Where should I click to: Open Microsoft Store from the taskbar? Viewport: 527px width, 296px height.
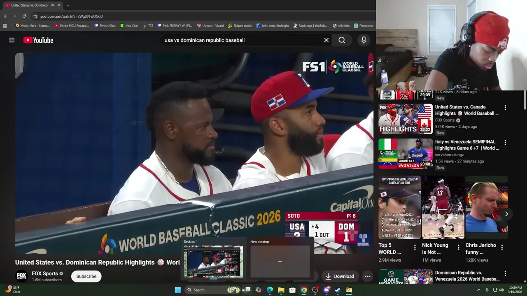click(x=292, y=290)
